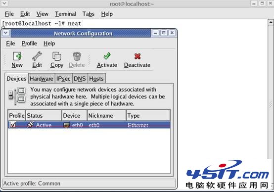This screenshot has width=274, height=192.
Task: Open Help menu in Network Configuration
Action: point(49,44)
